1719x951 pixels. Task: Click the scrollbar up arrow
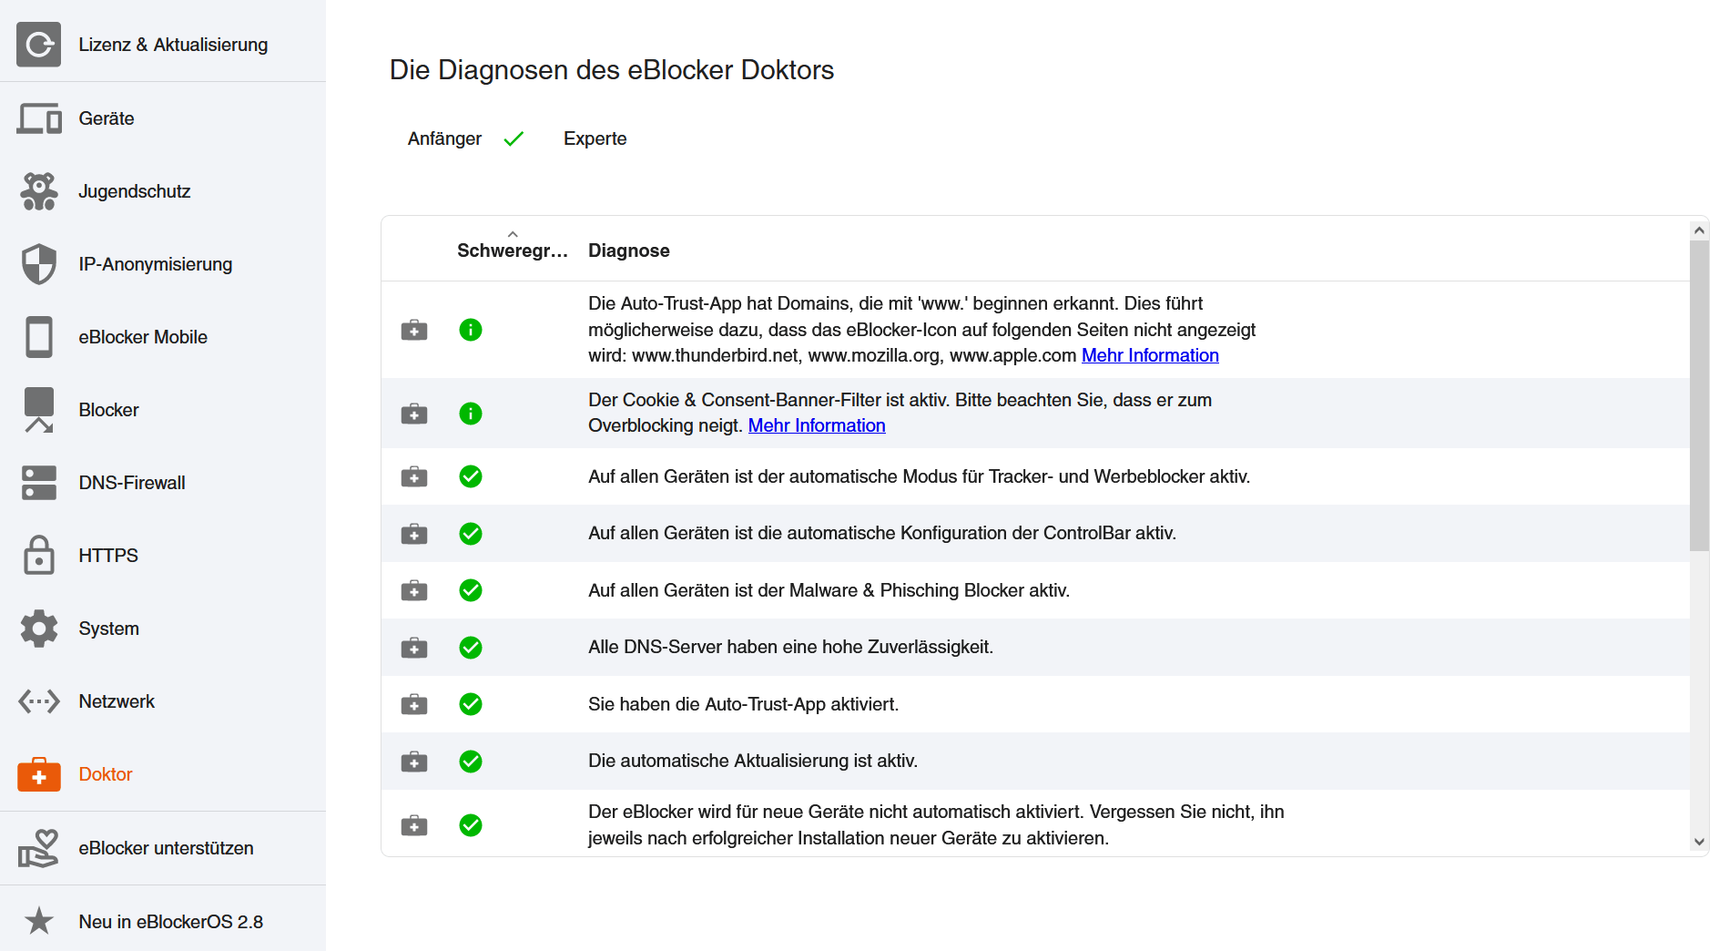pyautogui.click(x=1699, y=230)
